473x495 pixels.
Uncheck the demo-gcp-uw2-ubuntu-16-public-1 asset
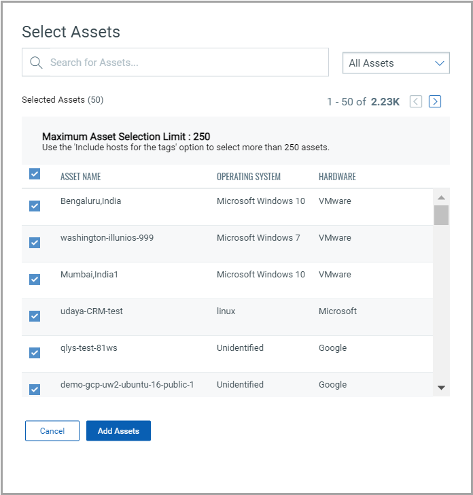point(35,389)
